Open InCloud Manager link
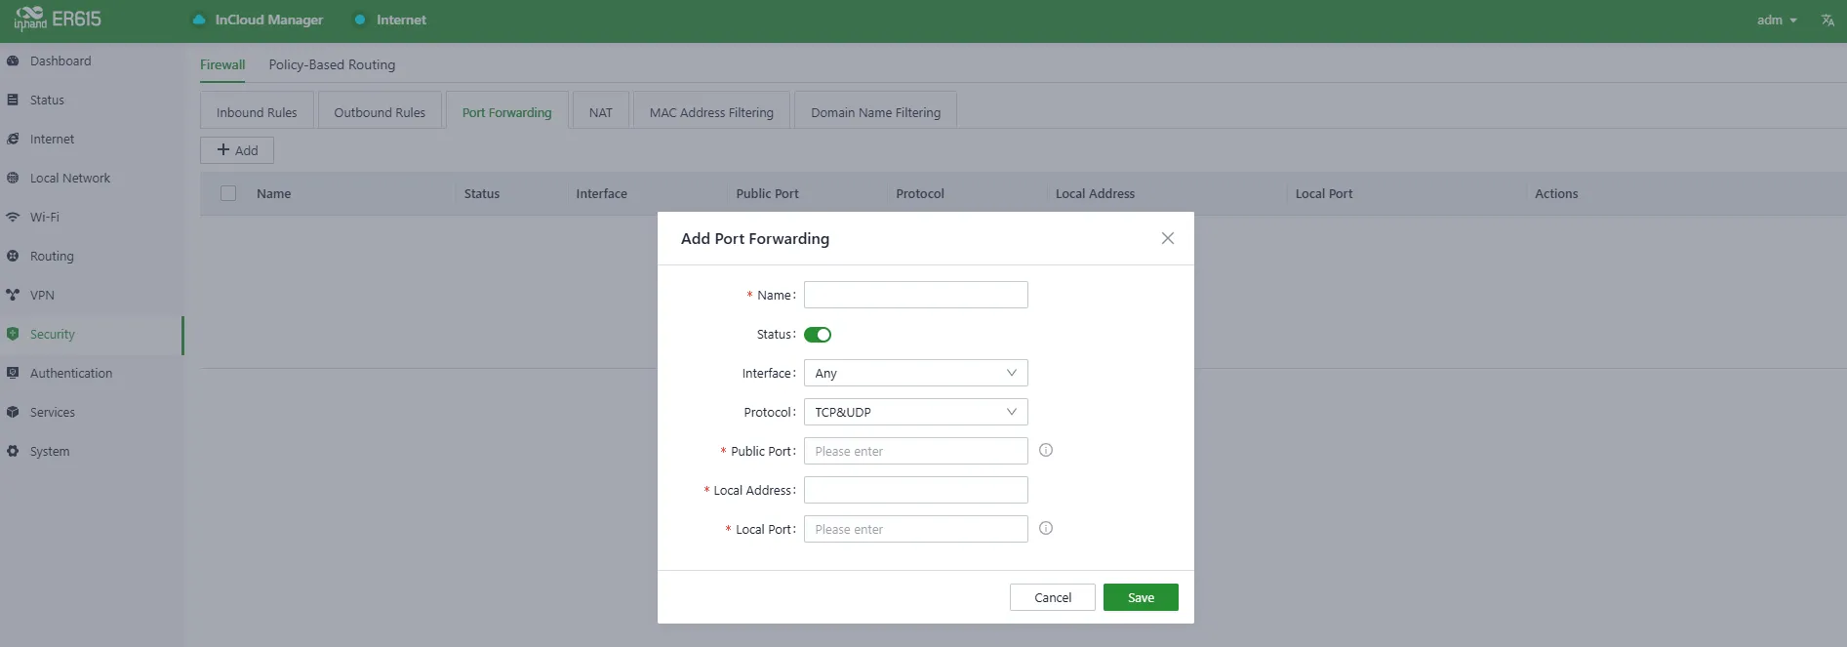Screen dimensions: 1847x647 [x=268, y=20]
